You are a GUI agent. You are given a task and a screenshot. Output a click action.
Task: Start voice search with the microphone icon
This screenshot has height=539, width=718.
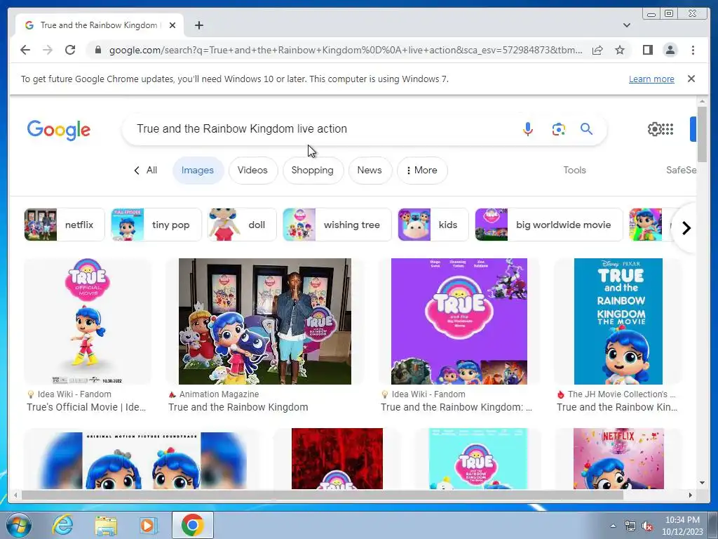click(527, 129)
